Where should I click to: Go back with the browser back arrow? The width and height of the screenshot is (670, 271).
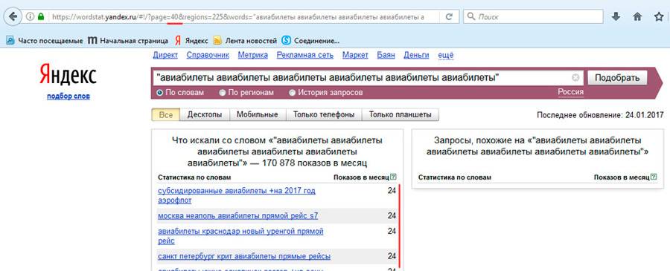coord(13,16)
